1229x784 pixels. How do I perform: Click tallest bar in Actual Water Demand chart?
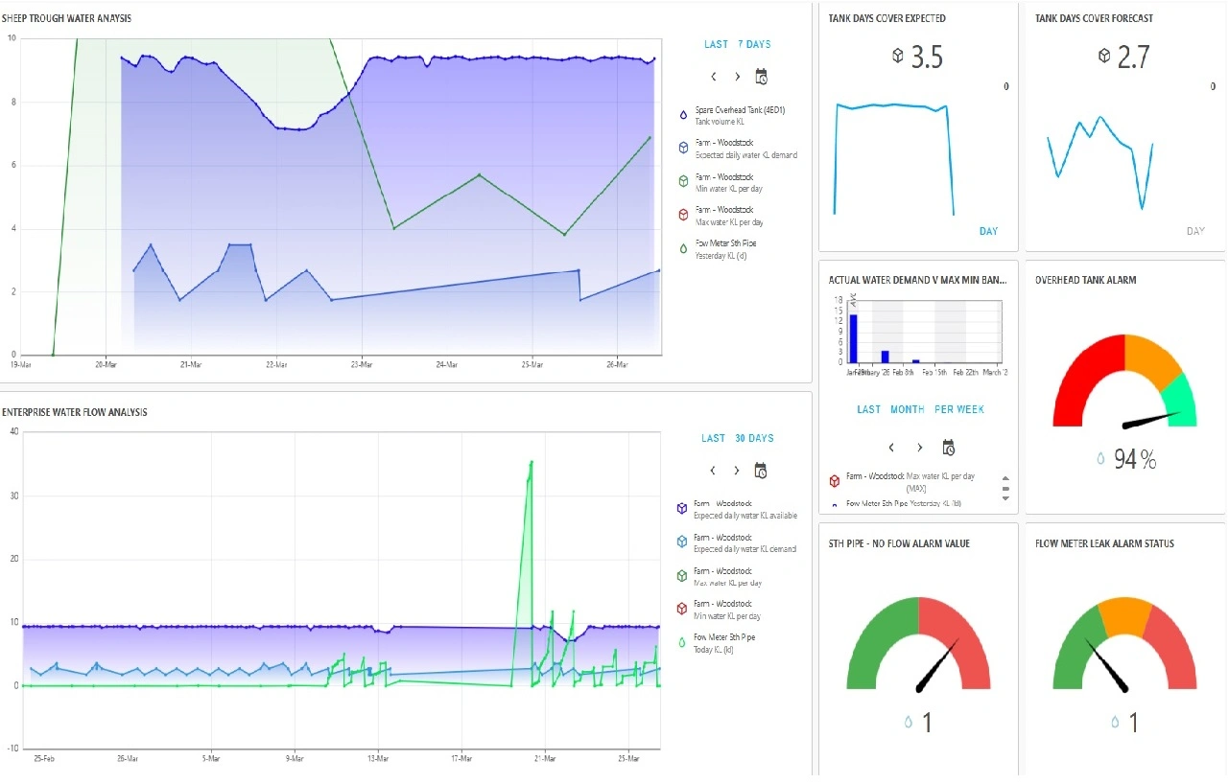[x=853, y=338]
